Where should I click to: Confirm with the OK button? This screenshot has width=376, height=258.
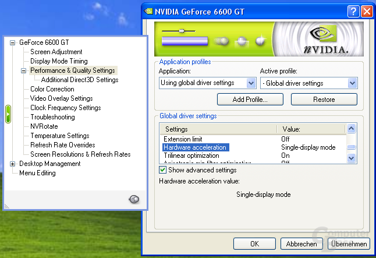pyautogui.click(x=254, y=244)
